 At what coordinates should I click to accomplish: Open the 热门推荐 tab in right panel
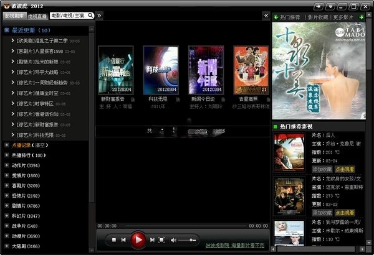click(x=290, y=17)
